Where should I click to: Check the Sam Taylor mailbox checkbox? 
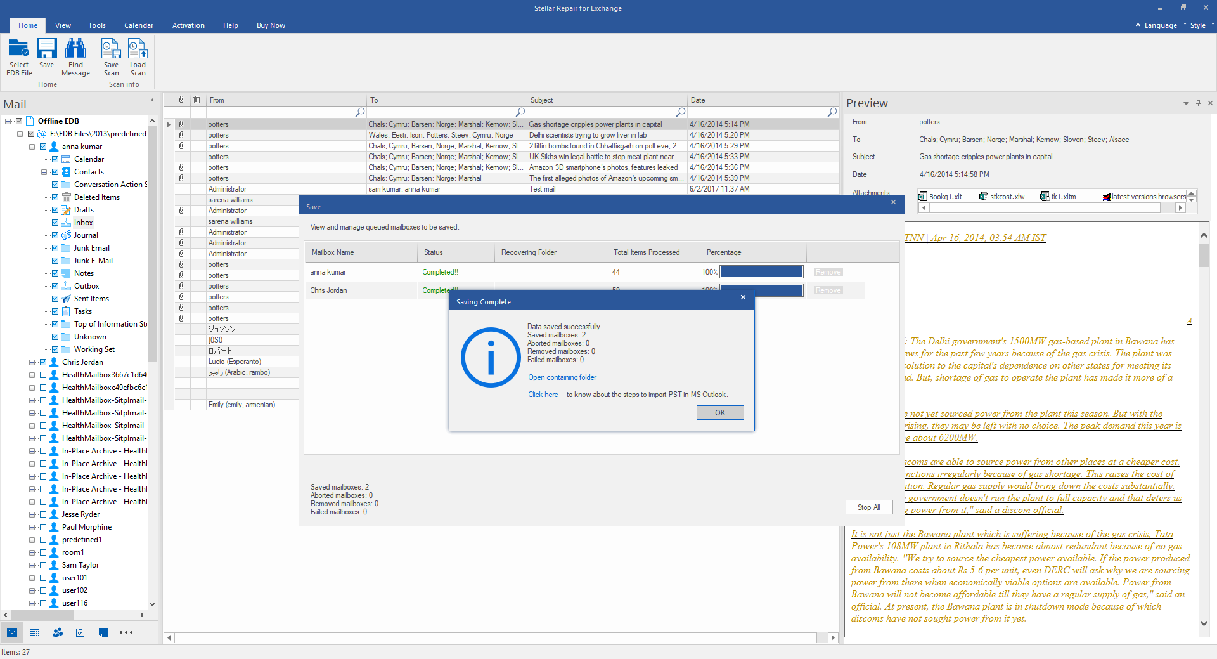43,565
